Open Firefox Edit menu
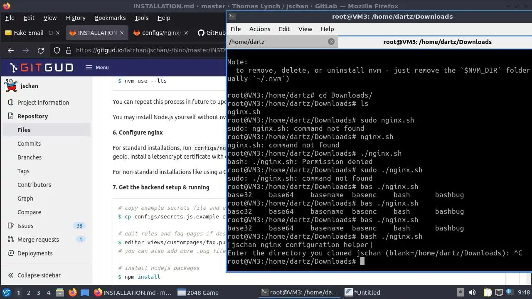 29,18
